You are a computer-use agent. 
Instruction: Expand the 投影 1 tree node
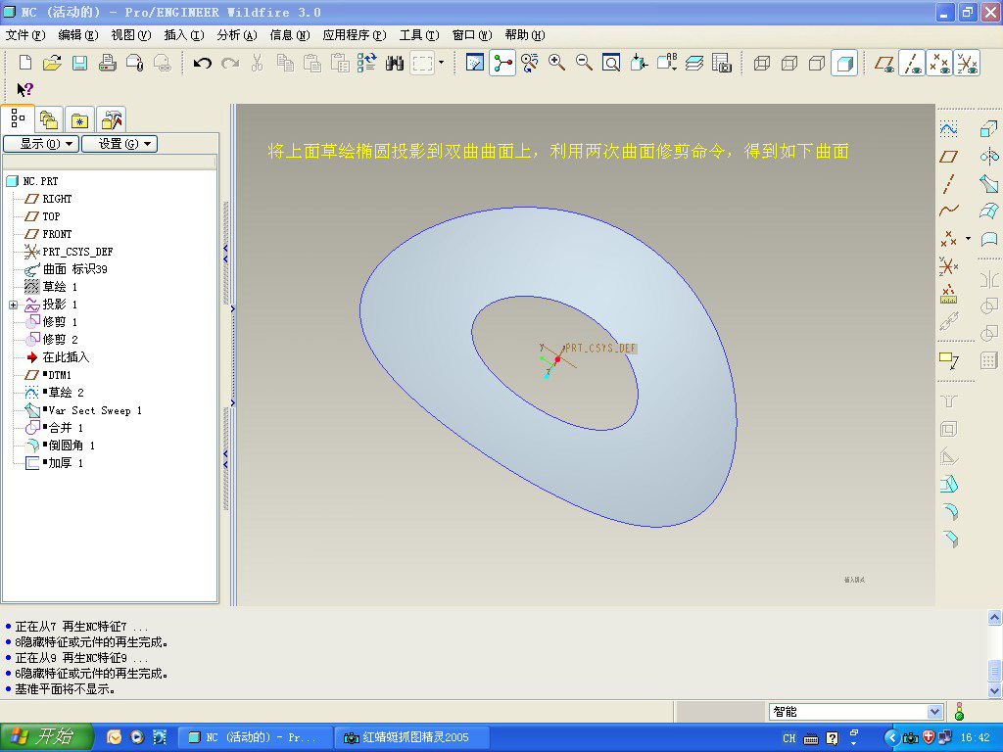13,305
